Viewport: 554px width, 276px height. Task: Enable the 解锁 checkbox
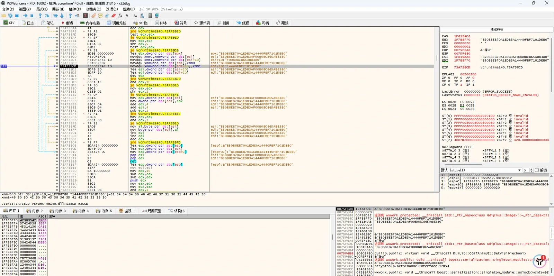tap(537, 170)
